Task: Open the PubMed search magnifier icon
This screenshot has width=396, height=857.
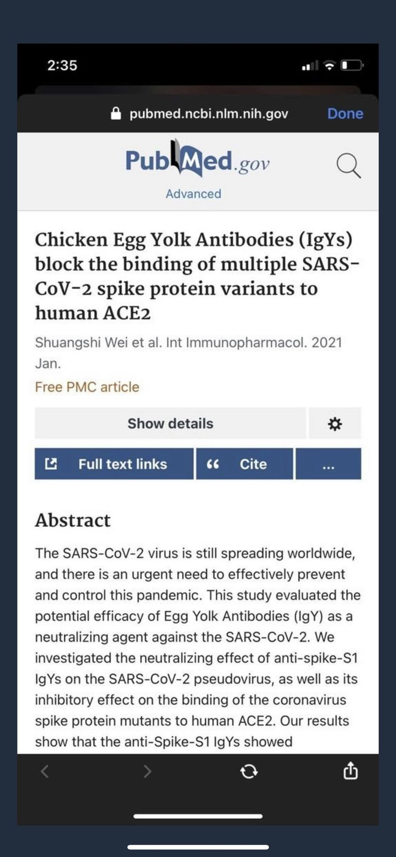Action: click(349, 166)
